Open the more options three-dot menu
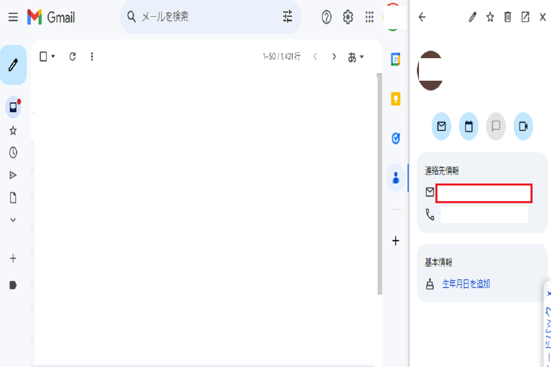This screenshot has height=367, width=551. click(92, 57)
